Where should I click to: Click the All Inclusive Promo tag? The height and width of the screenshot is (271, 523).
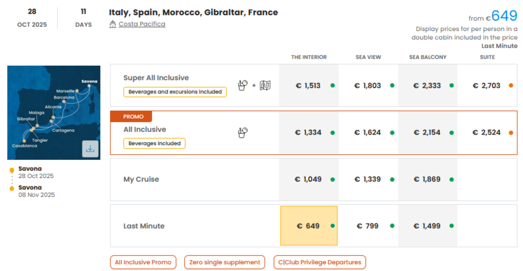143,262
